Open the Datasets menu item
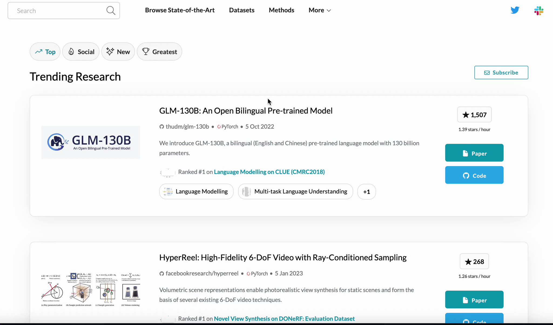The height and width of the screenshot is (325, 553). pyautogui.click(x=242, y=10)
